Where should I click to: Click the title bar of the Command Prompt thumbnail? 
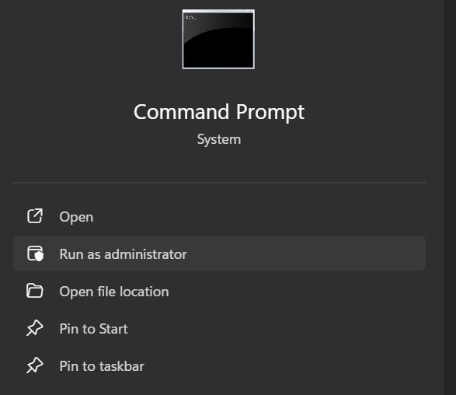pyautogui.click(x=218, y=11)
